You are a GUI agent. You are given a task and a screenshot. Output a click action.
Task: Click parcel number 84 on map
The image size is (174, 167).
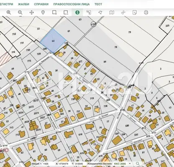pyautogui.click(x=105, y=62)
